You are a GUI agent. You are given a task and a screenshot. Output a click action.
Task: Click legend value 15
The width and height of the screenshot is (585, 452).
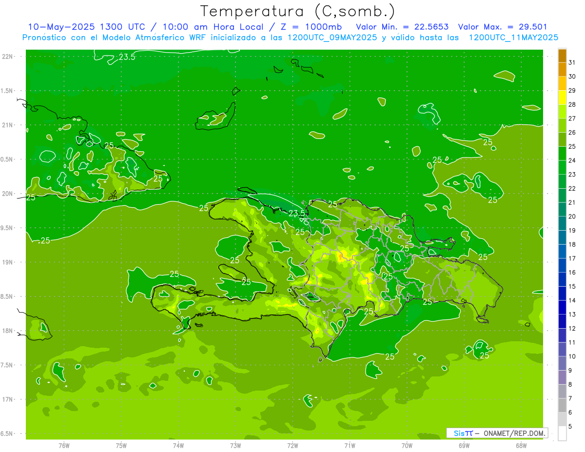tap(572, 287)
